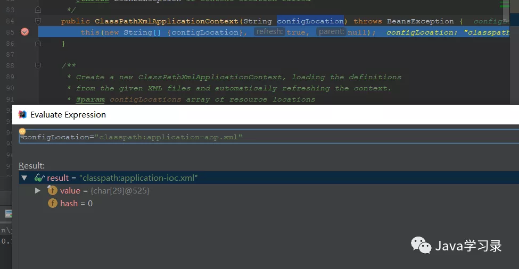Select the value field icon
The image size is (519, 269).
52,190
